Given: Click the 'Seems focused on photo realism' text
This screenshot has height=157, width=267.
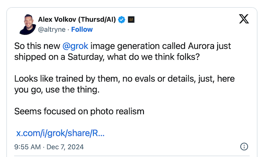Looking at the screenshot, I should 79,112.
